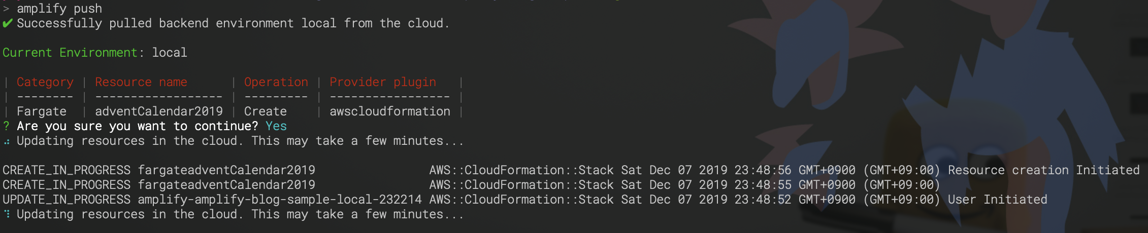Screen dimensions: 1148x233
Task: Click the Provider plugin column header
Action: (x=383, y=82)
